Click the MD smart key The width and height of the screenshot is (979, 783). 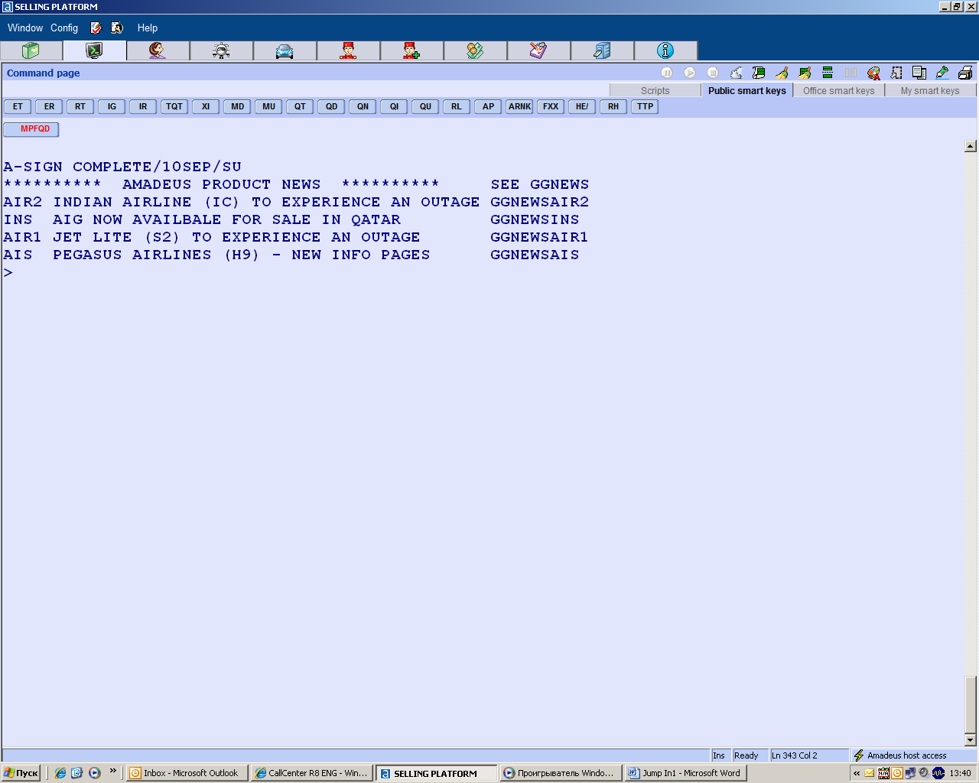pos(237,107)
